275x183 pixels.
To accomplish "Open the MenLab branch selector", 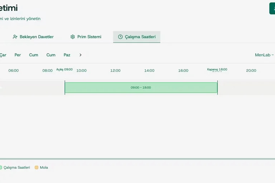I will tap(265, 55).
